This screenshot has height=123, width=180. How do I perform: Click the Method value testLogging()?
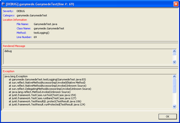click(x=42, y=33)
